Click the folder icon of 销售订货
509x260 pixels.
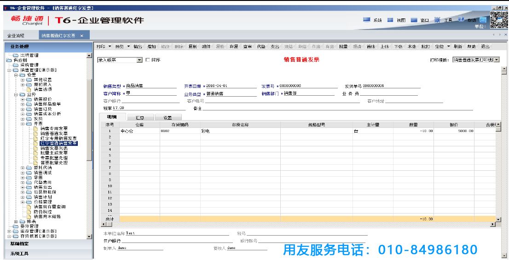click(x=29, y=109)
